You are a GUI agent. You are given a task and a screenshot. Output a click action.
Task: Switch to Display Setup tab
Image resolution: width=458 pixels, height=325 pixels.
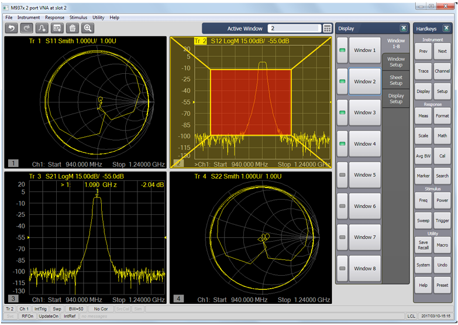[396, 98]
